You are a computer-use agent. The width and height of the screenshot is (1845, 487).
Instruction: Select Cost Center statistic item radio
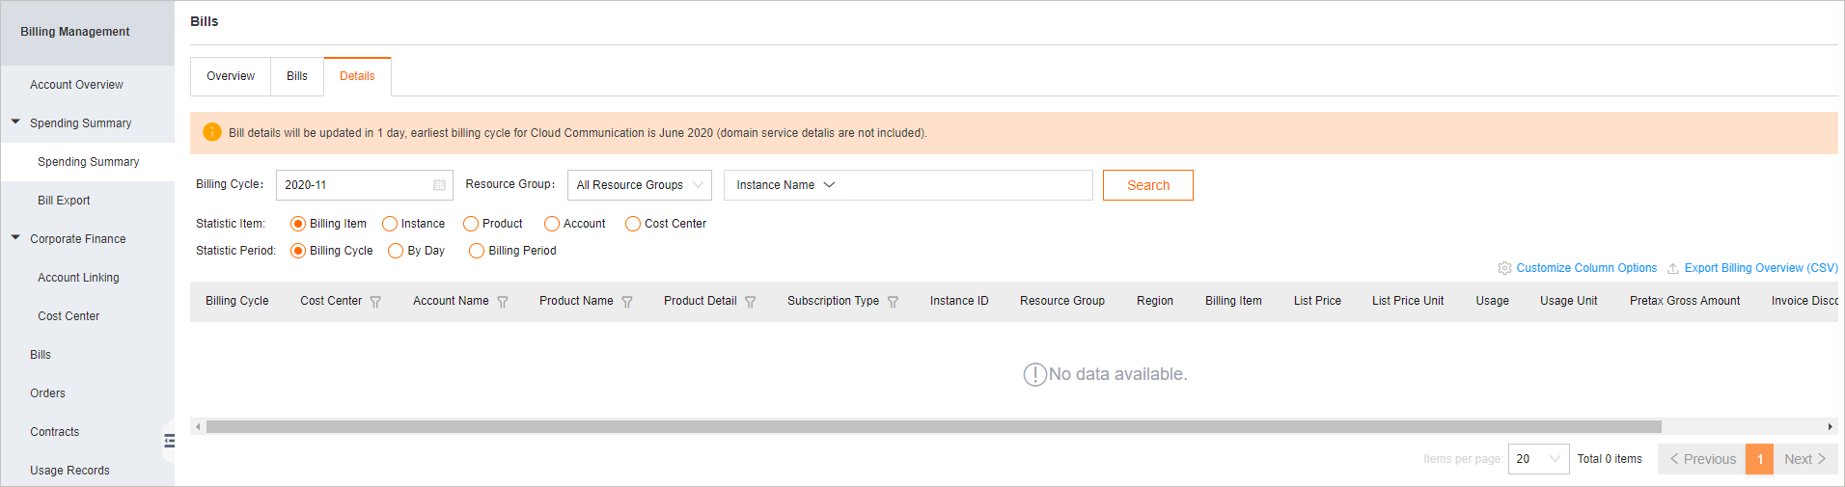(633, 224)
